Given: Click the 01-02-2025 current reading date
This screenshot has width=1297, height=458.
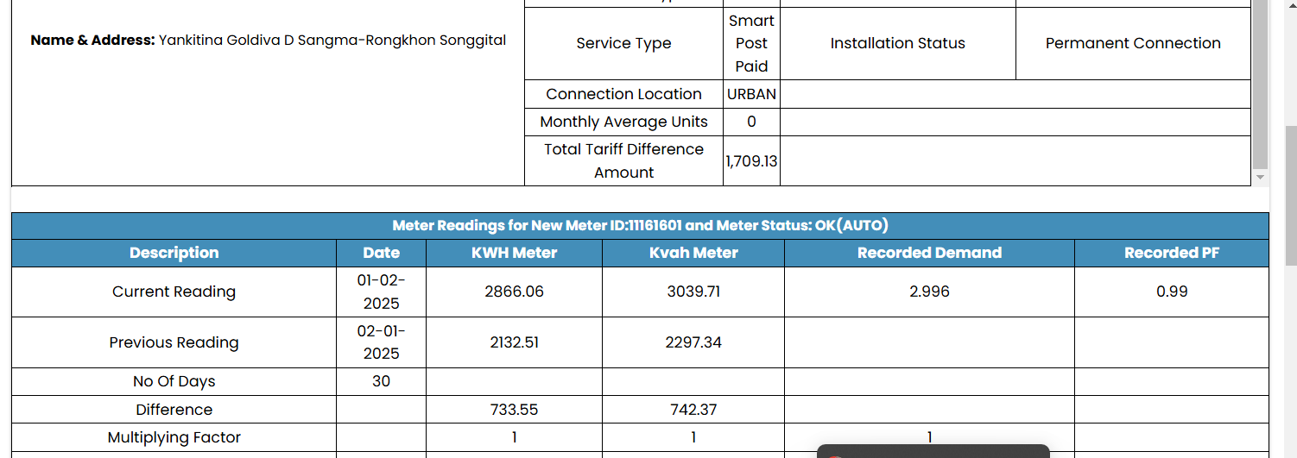Looking at the screenshot, I should pos(381,292).
